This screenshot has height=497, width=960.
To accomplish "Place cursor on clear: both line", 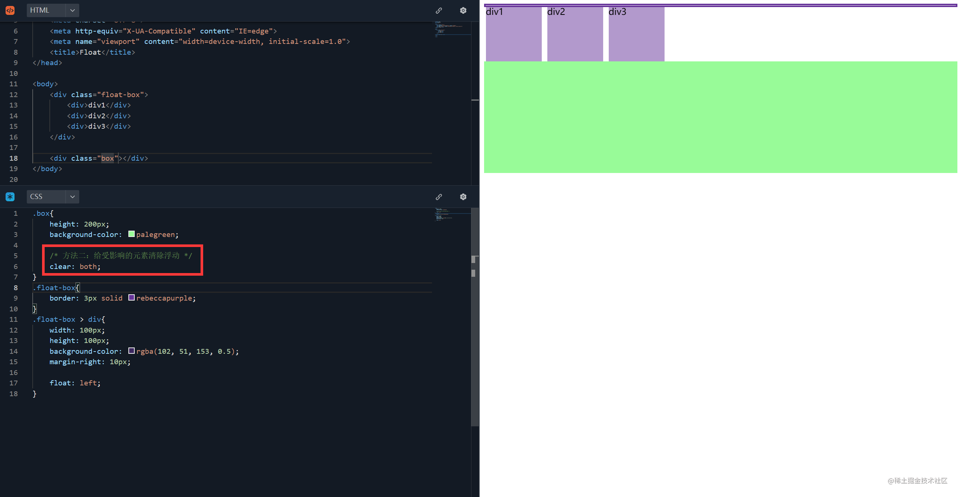I will [x=75, y=266].
